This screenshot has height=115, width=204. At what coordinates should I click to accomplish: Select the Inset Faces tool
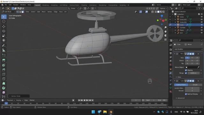(4, 65)
